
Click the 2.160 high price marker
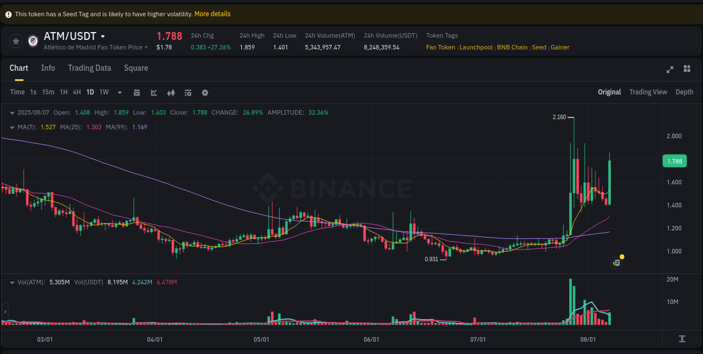(x=559, y=117)
